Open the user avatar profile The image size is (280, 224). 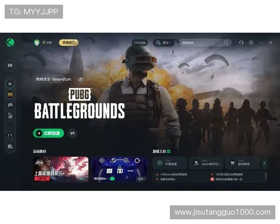click(x=37, y=42)
